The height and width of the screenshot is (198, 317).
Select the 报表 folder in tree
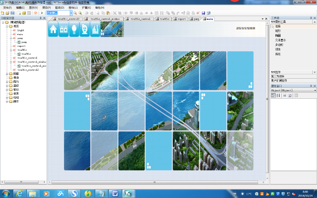pyautogui.click(x=16, y=94)
